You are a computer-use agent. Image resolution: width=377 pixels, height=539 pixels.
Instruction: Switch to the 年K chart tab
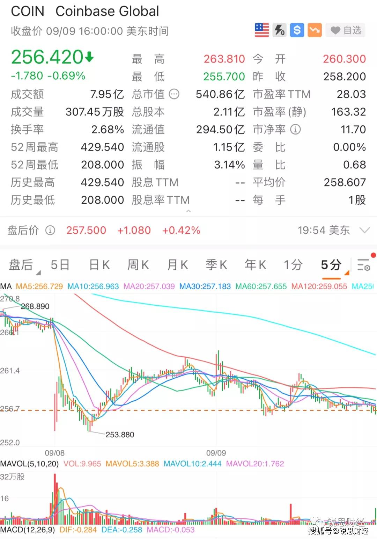pos(256,265)
